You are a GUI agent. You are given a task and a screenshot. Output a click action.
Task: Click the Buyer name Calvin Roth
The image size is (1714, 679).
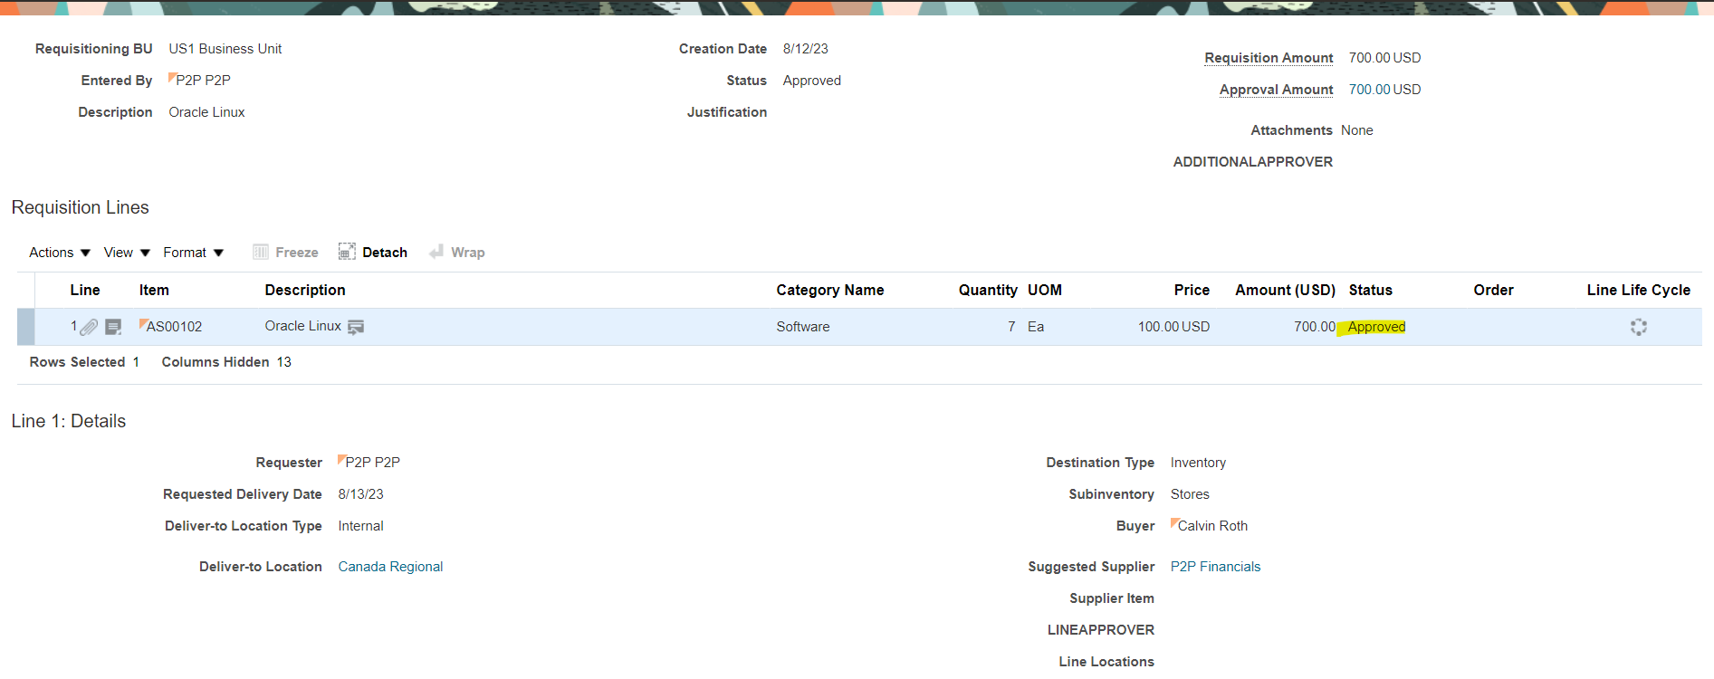(1212, 526)
